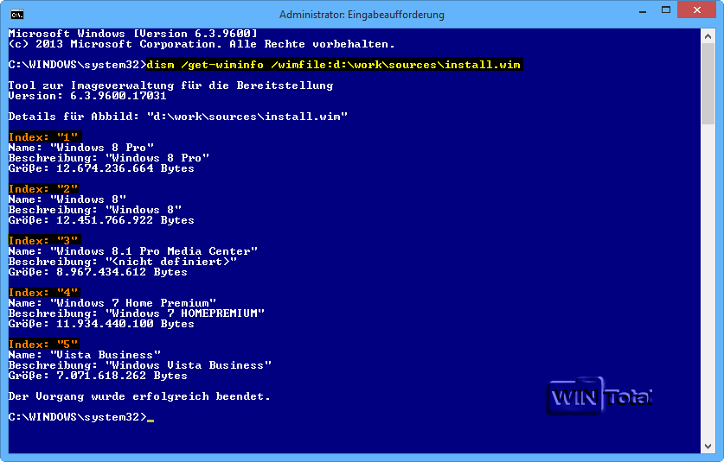Click 'Name: "Windows 7 Home Premium"'
The width and height of the screenshot is (724, 462).
point(112,303)
